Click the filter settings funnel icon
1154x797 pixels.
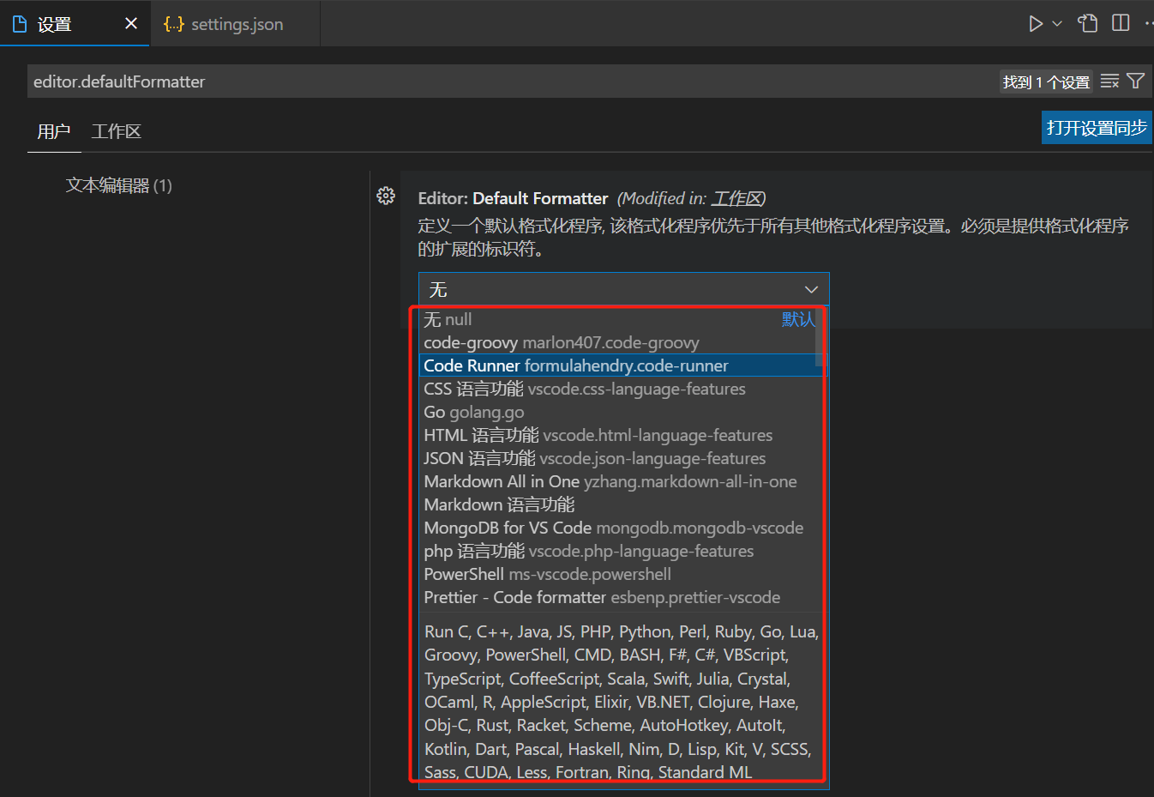click(1136, 82)
